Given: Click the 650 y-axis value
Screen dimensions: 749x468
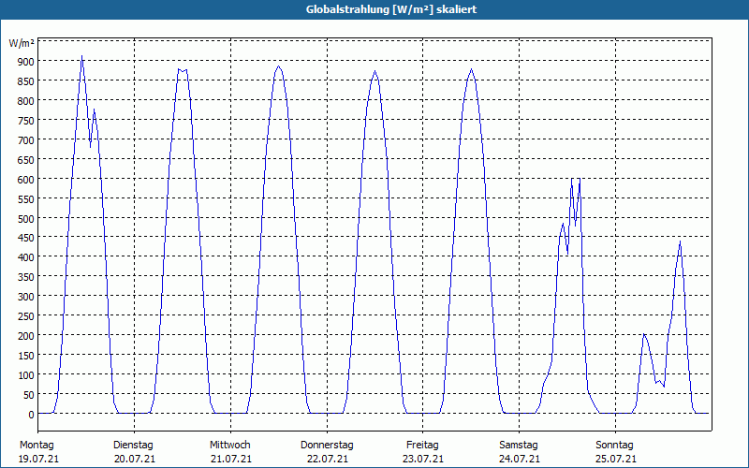Looking at the screenshot, I should pos(26,159).
